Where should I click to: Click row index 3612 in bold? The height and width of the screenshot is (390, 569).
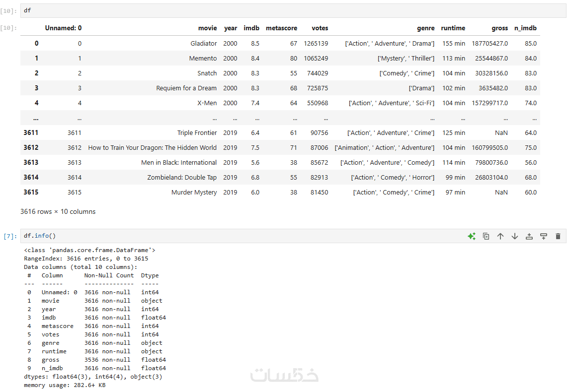click(x=31, y=147)
